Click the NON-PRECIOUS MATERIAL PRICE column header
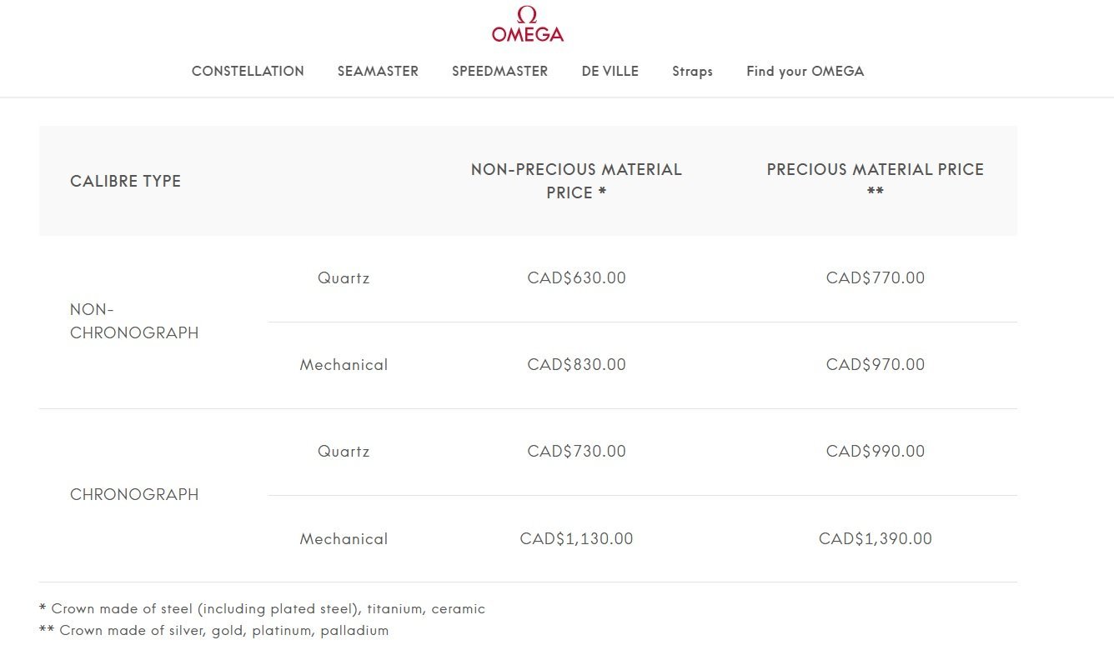1114x655 pixels. pyautogui.click(x=576, y=181)
